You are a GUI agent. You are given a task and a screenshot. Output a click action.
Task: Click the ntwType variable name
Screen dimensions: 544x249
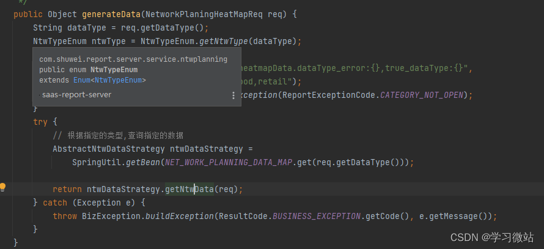pyautogui.click(x=109, y=42)
